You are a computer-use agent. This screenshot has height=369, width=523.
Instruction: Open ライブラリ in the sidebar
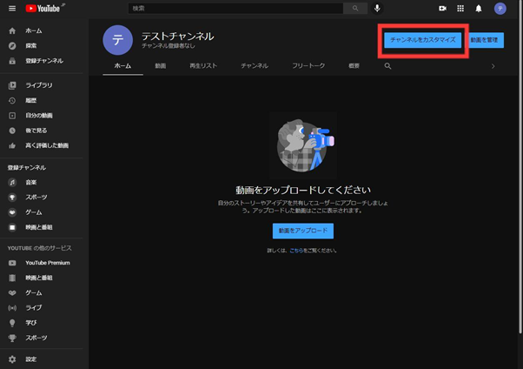coord(42,85)
